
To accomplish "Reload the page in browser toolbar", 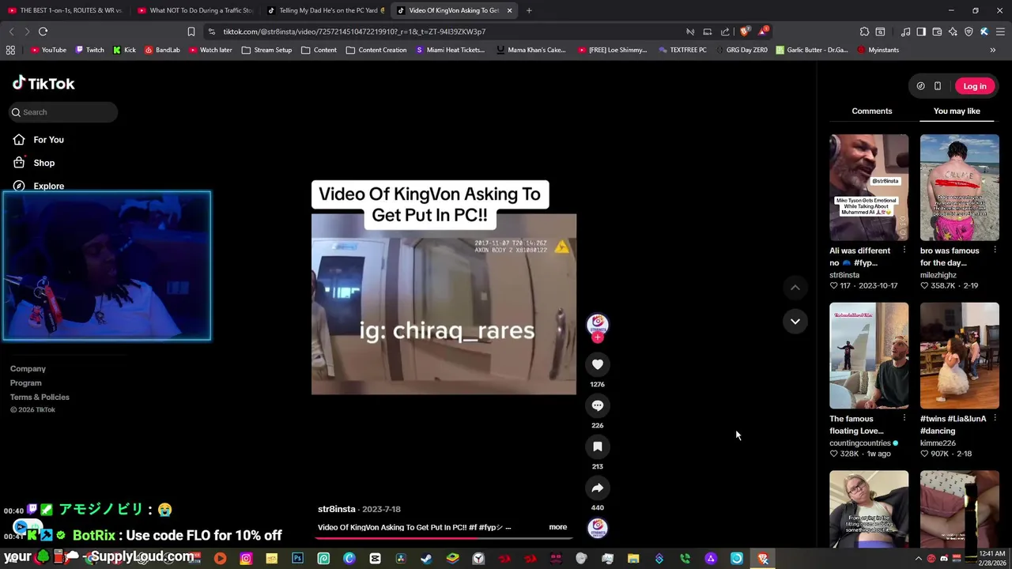I will click(x=43, y=32).
